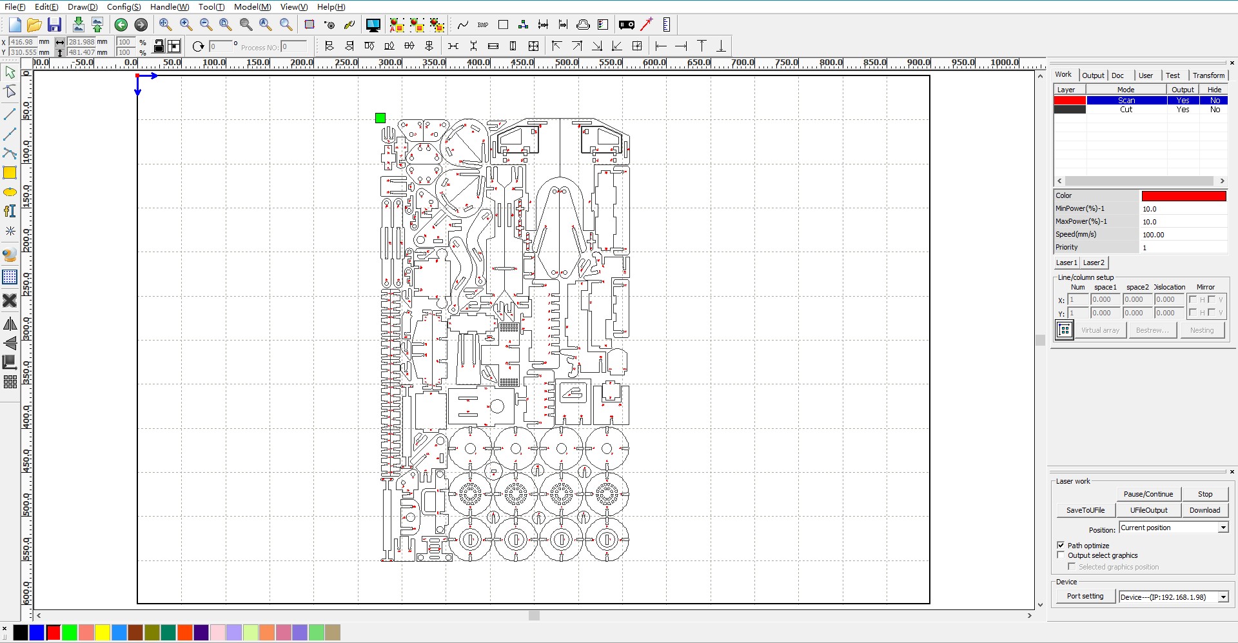Open the Text tool

10,211
